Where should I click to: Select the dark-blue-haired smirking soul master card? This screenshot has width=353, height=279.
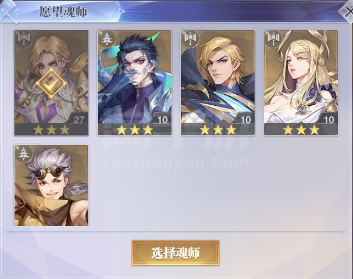click(x=134, y=83)
